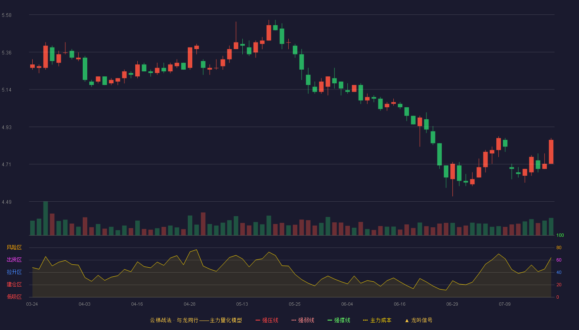579x330 pixels.
Task: Toggle the green 强撑线 legend entry
Action: click(339, 320)
